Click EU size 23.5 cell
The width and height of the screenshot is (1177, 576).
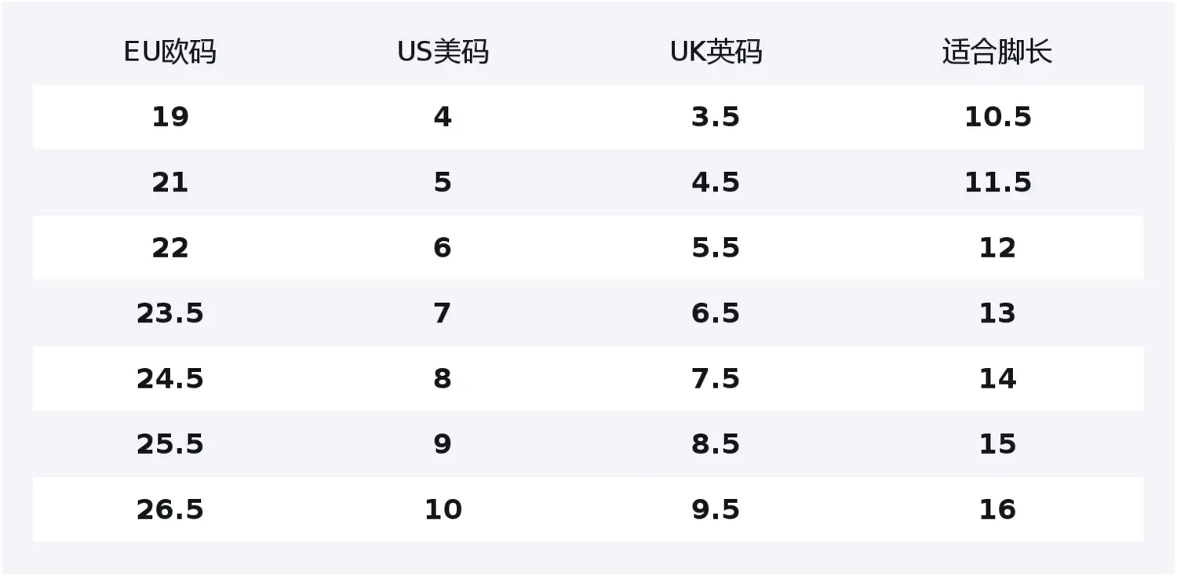point(169,313)
